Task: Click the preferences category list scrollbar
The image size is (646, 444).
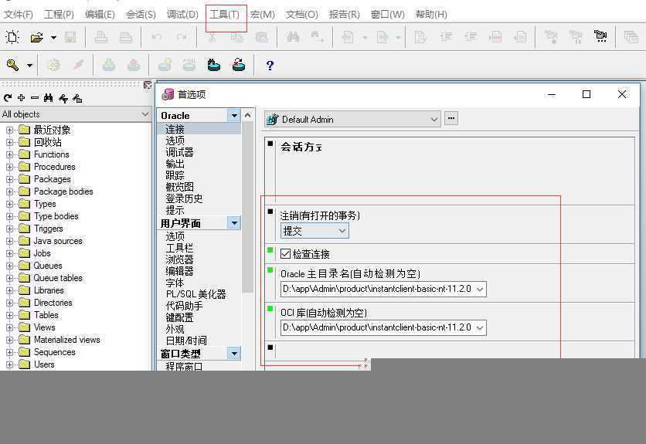Action: (x=247, y=207)
